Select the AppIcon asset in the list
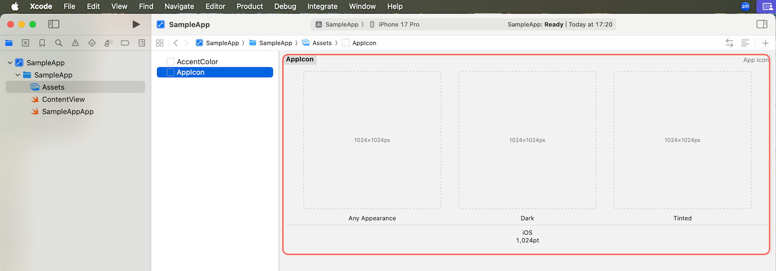 coord(215,72)
